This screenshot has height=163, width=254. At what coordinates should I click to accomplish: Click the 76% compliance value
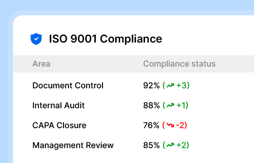[x=151, y=125]
